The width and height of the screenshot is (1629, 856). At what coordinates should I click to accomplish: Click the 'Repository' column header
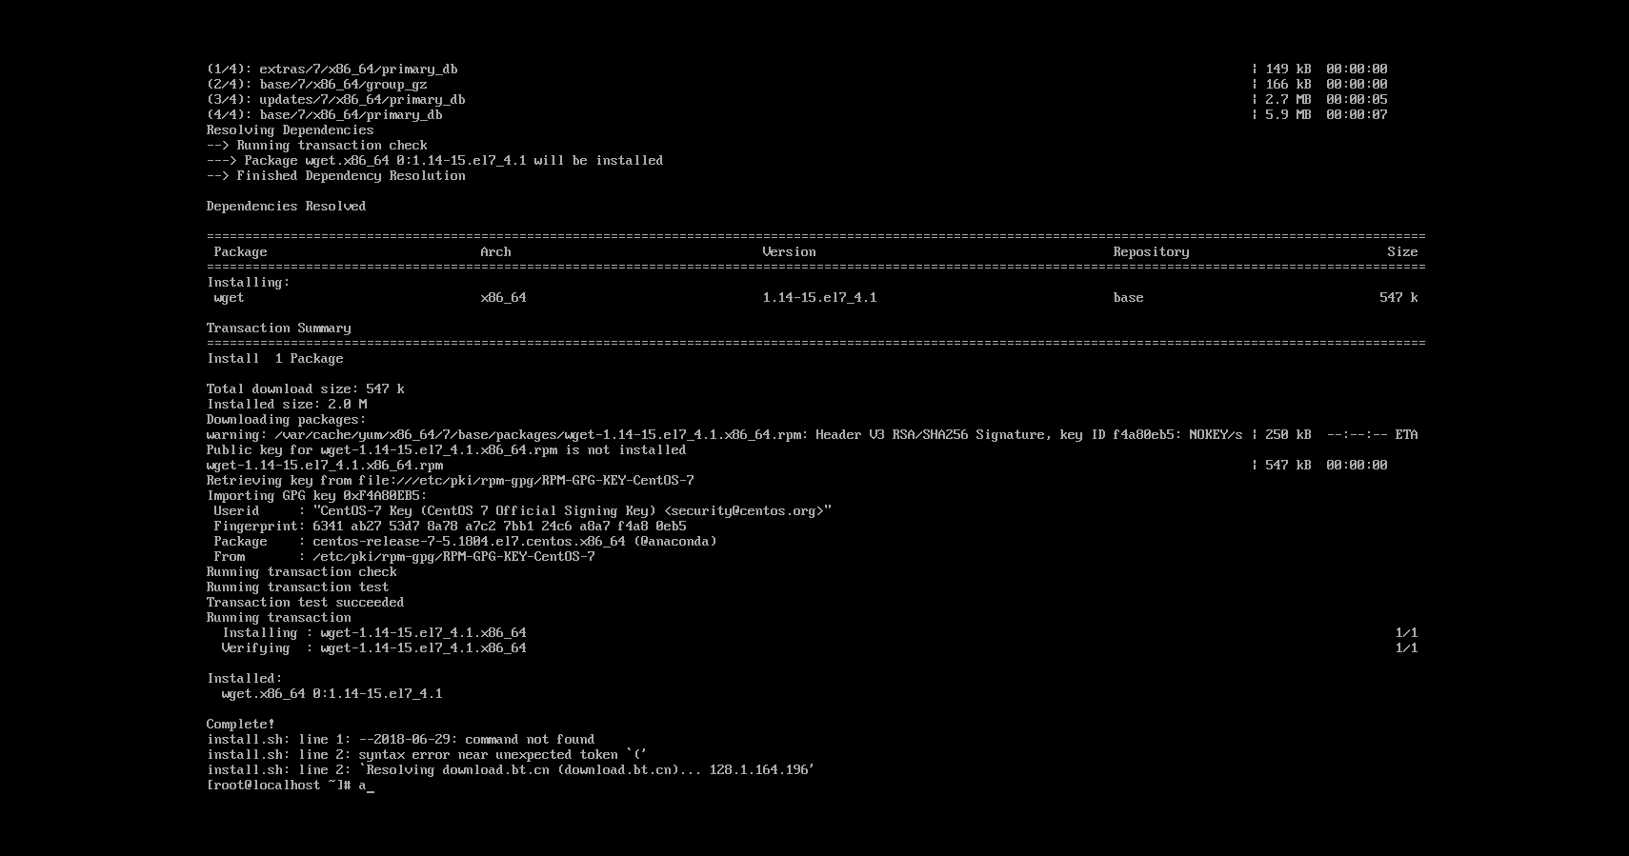[x=1152, y=251]
